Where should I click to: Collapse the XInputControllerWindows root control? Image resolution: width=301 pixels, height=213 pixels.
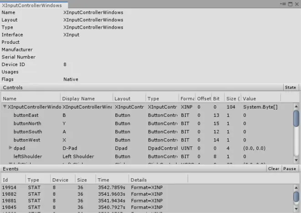(5, 107)
